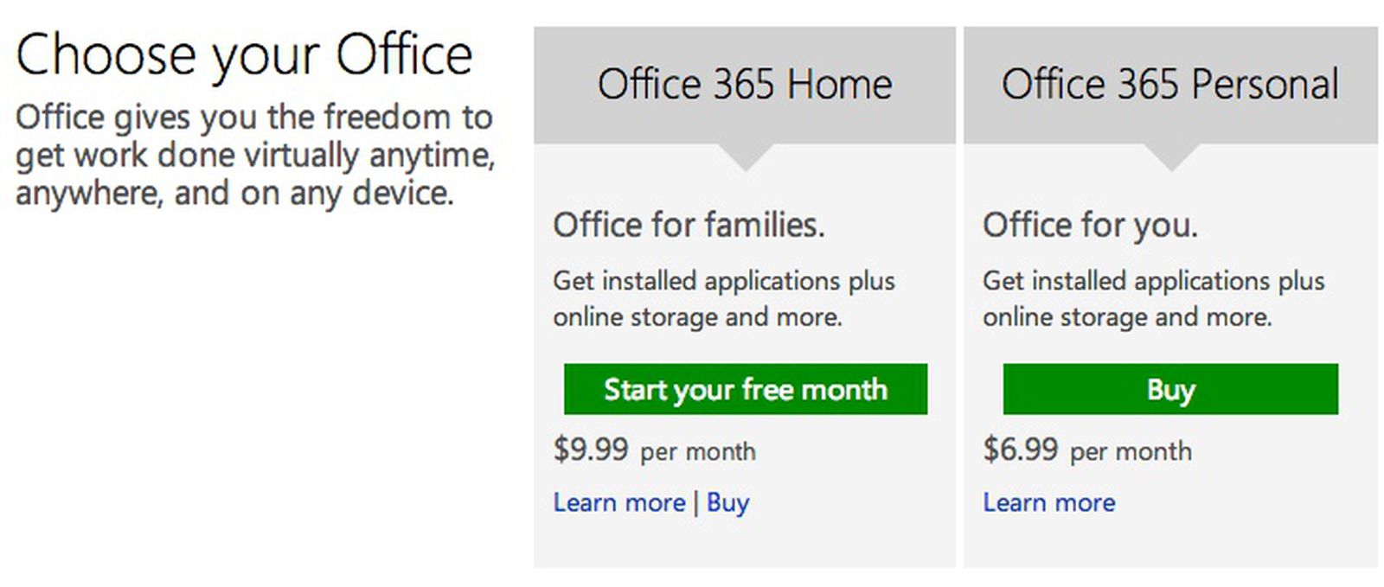Click the $9.99 per month price
1384x587 pixels.
coord(653,450)
